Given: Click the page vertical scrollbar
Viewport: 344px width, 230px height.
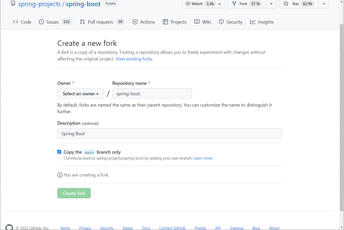Looking at the screenshot, I should pyautogui.click(x=342, y=118).
